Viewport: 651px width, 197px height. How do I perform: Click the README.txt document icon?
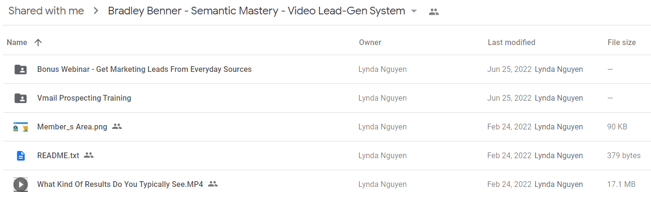pyautogui.click(x=21, y=156)
